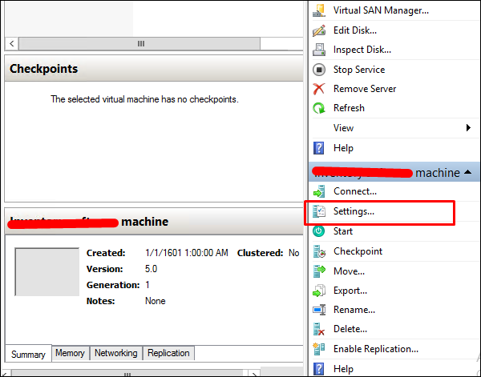
Task: Click the Edit Disk icon
Action: click(319, 30)
